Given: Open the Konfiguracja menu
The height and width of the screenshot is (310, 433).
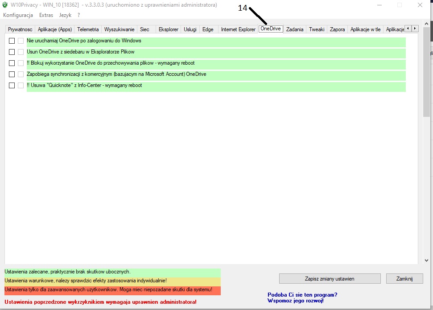Looking at the screenshot, I should (x=18, y=15).
